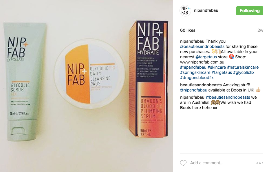The image size is (269, 172).
Task: Open the Nip+Fab profile avatar
Action: (185, 11)
